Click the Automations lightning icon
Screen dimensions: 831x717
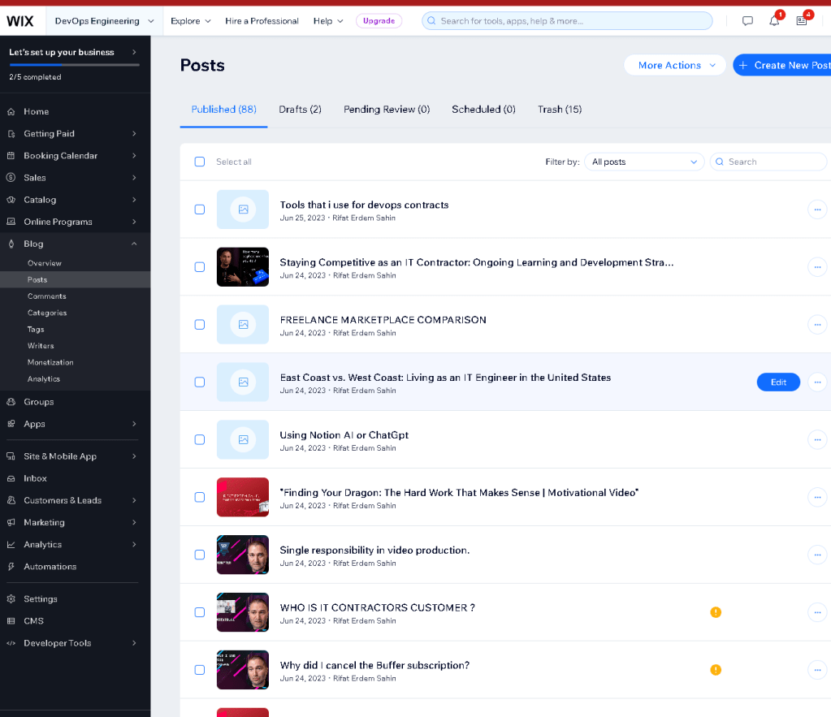pyautogui.click(x=11, y=567)
